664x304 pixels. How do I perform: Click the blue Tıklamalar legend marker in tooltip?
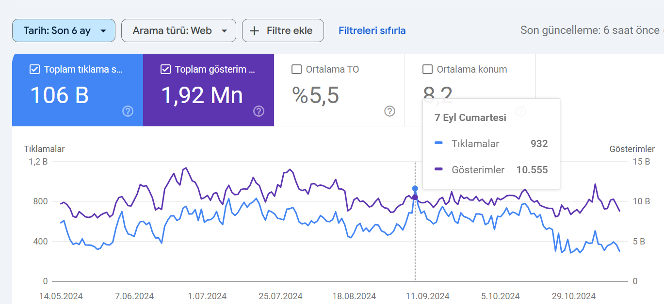[438, 143]
